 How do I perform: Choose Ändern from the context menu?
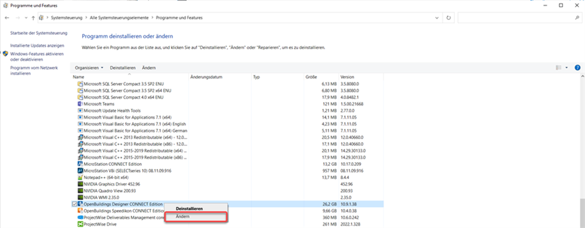196,216
